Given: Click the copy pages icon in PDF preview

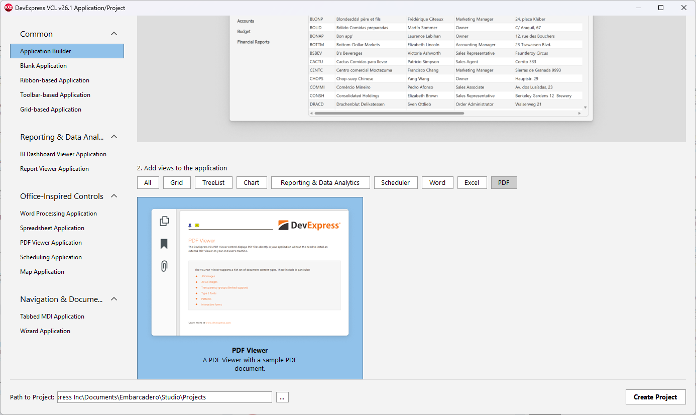Looking at the screenshot, I should 164,221.
